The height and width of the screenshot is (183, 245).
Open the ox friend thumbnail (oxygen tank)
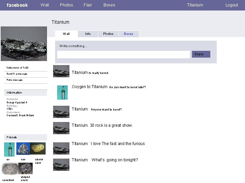(10, 149)
